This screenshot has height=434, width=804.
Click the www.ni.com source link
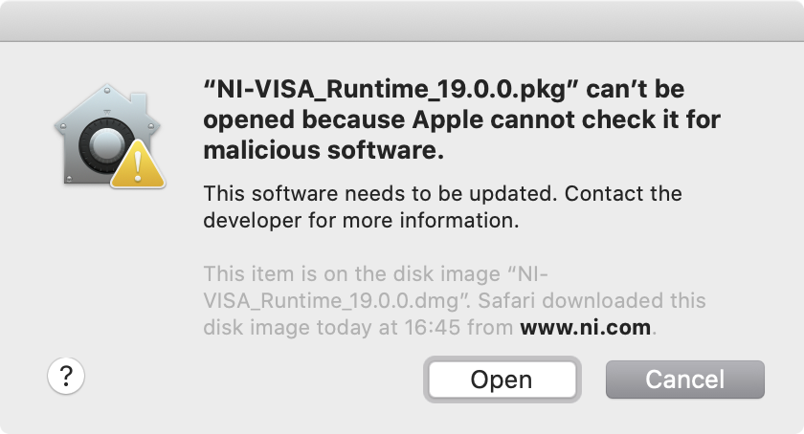coord(586,327)
